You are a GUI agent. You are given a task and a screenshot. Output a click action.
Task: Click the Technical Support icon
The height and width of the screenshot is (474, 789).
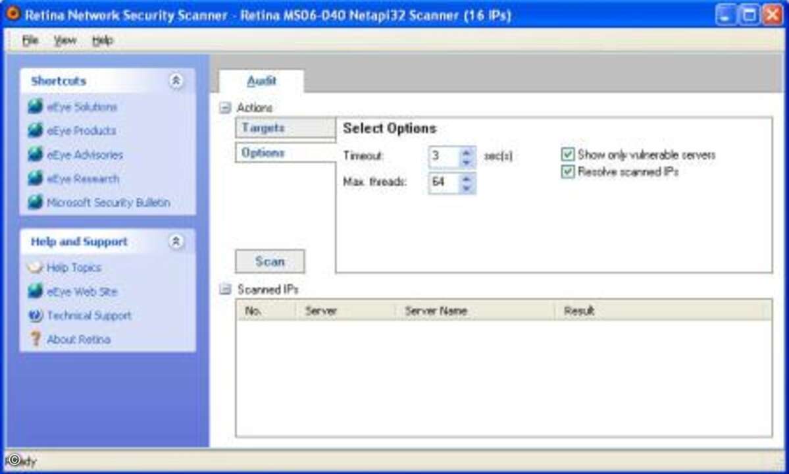tap(36, 315)
